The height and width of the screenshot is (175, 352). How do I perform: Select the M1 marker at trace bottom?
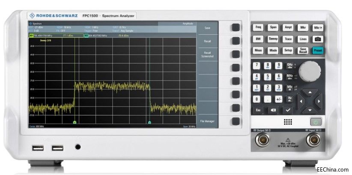click(x=75, y=122)
